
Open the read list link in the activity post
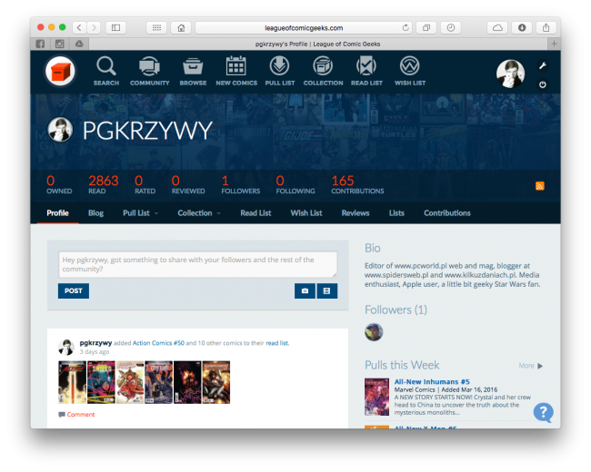click(277, 343)
